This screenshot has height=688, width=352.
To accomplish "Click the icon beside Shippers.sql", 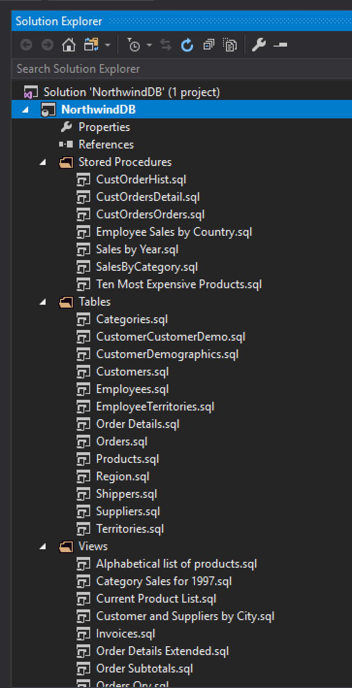I will coord(83,494).
